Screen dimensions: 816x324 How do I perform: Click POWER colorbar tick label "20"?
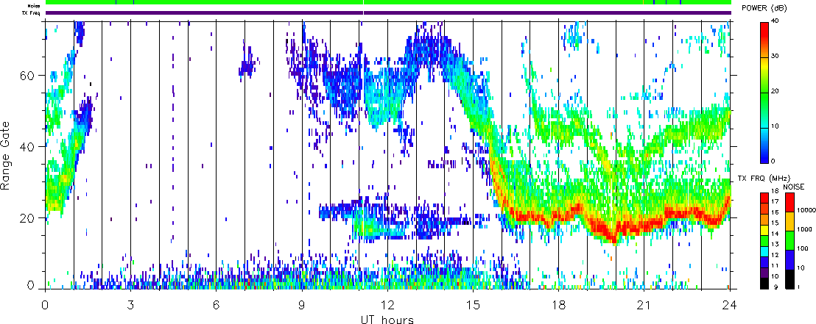point(775,92)
